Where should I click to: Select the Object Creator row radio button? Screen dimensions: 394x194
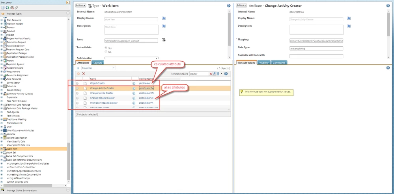pos(77,83)
